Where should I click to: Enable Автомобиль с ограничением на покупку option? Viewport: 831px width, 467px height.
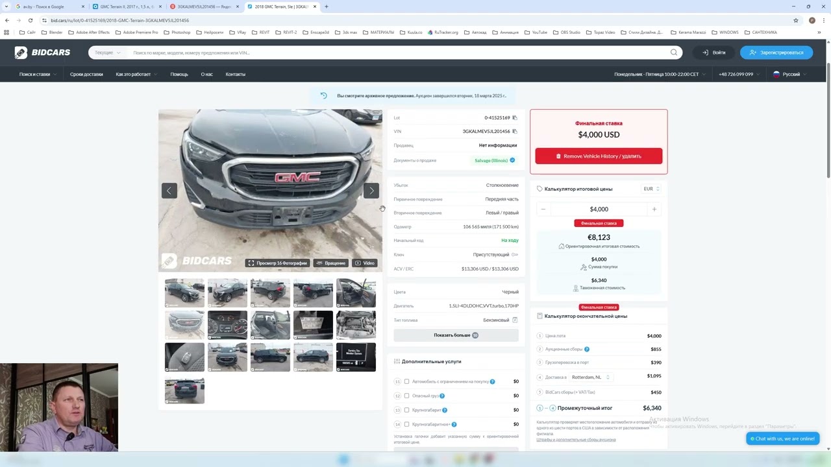(407, 381)
